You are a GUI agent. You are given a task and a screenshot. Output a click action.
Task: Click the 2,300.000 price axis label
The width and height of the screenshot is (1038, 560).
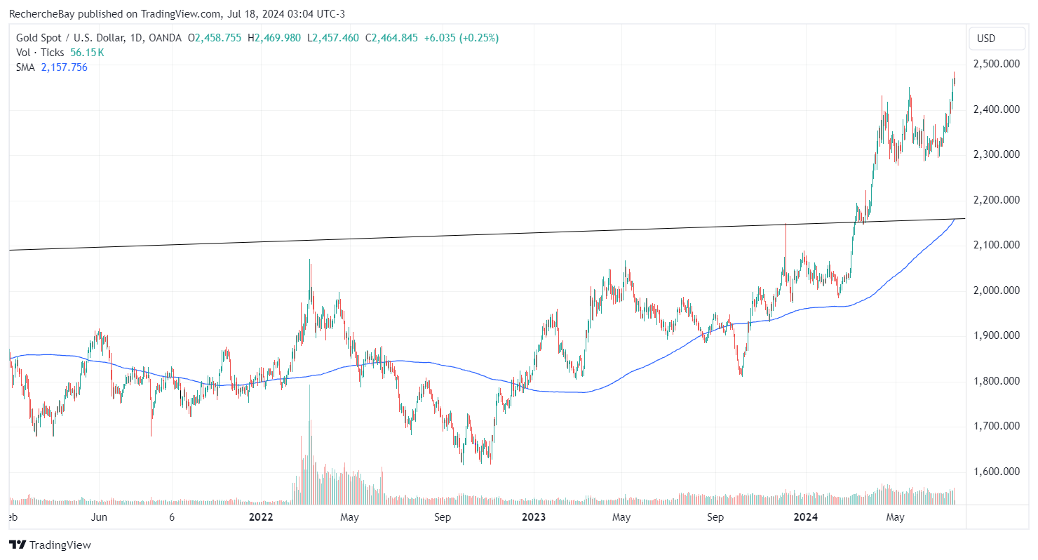pyautogui.click(x=997, y=154)
